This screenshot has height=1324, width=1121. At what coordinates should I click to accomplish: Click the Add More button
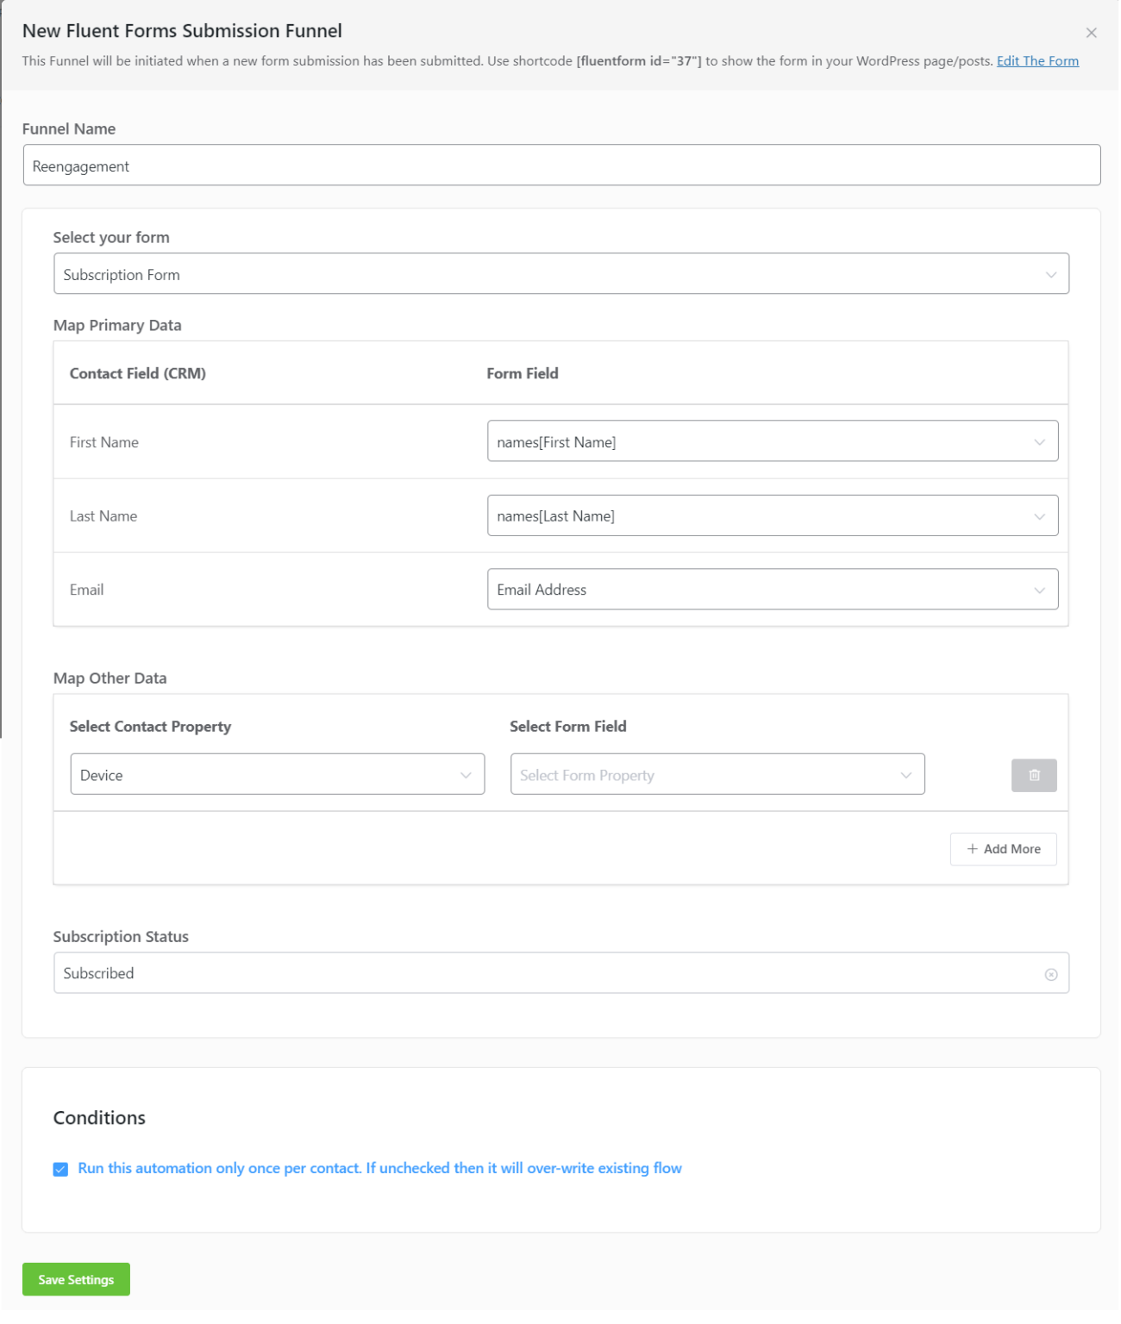(1003, 849)
